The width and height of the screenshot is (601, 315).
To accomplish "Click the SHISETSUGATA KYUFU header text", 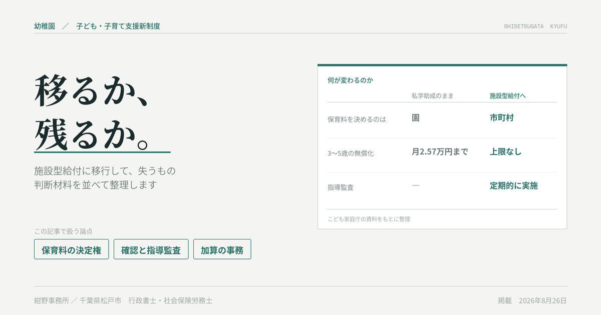I will [x=535, y=26].
